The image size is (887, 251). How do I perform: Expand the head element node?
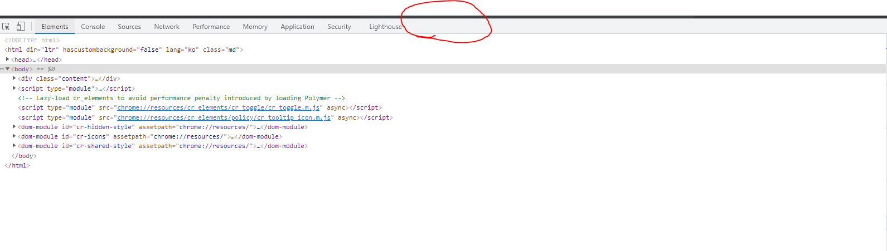tap(8, 59)
